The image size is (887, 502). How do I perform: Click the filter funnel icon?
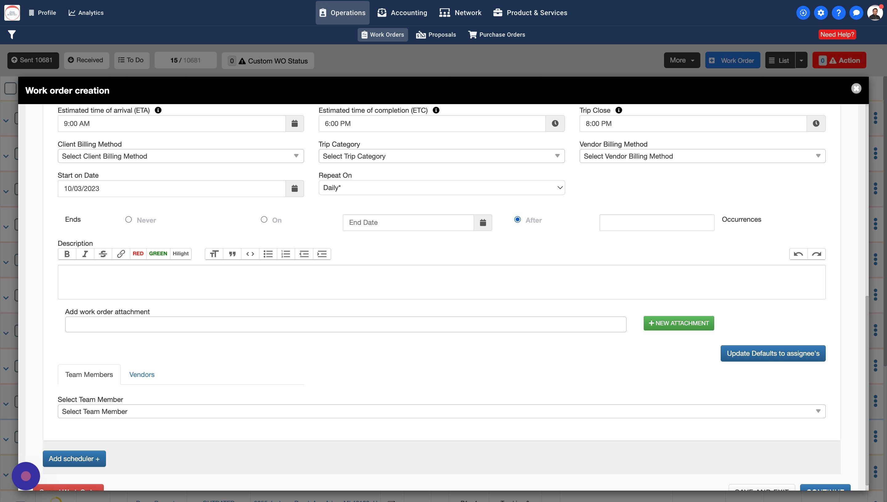pyautogui.click(x=12, y=34)
